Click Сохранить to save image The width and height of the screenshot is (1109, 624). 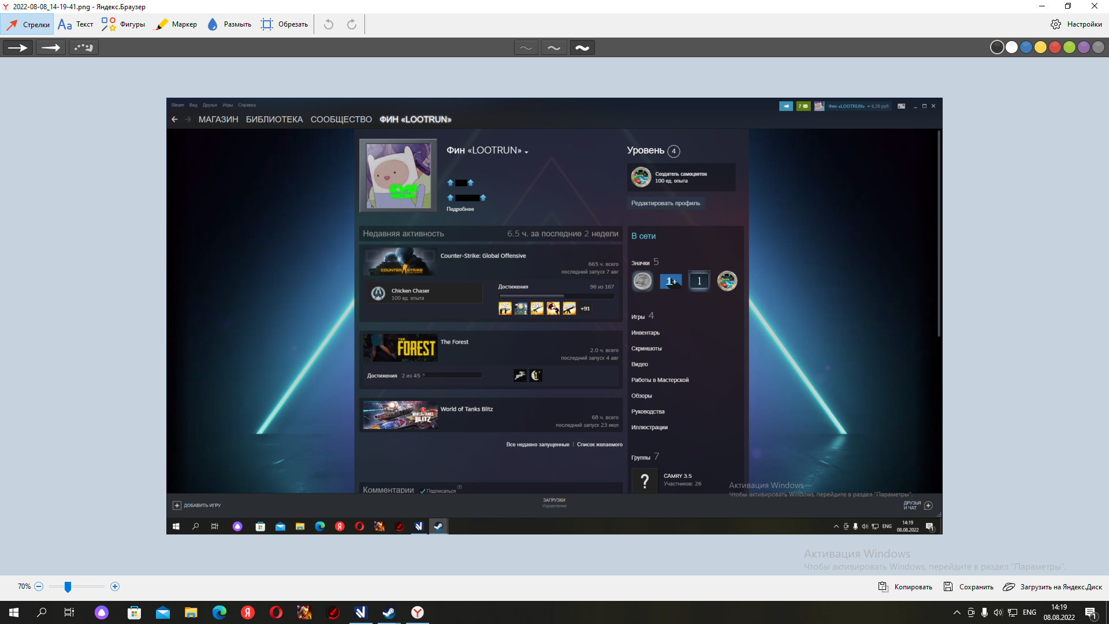968,587
